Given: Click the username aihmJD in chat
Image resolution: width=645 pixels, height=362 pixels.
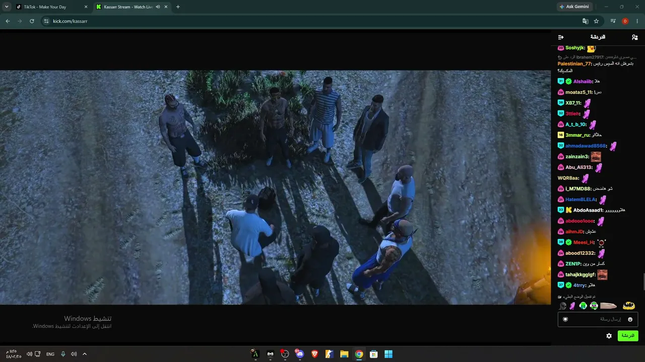Looking at the screenshot, I should point(574,232).
